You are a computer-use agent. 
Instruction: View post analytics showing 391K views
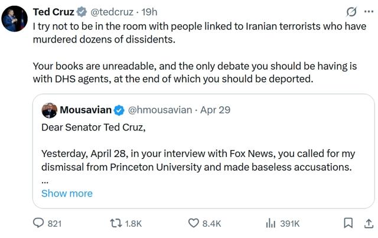282,223
